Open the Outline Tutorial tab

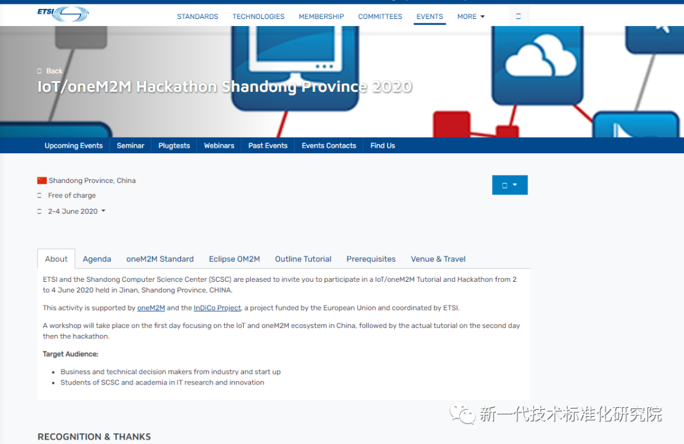(x=303, y=258)
